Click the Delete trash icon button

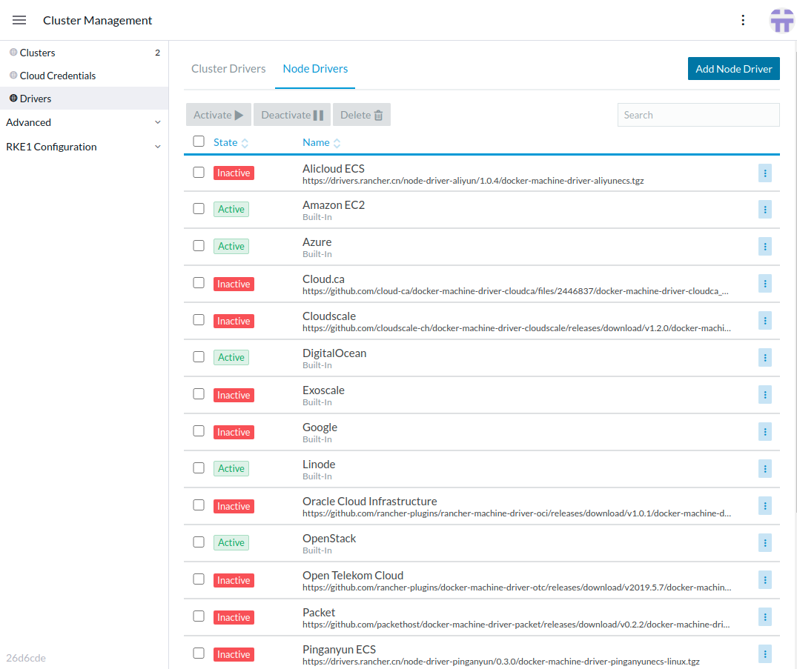pos(361,114)
